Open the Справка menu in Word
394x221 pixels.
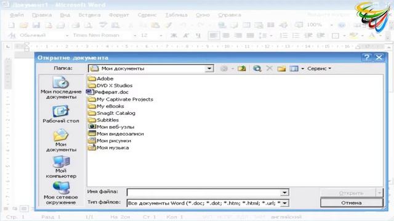(x=230, y=15)
